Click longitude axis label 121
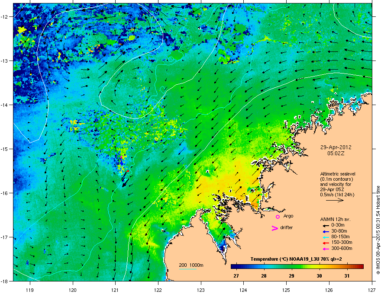The width and height of the screenshot is (381, 294). tap(115, 290)
